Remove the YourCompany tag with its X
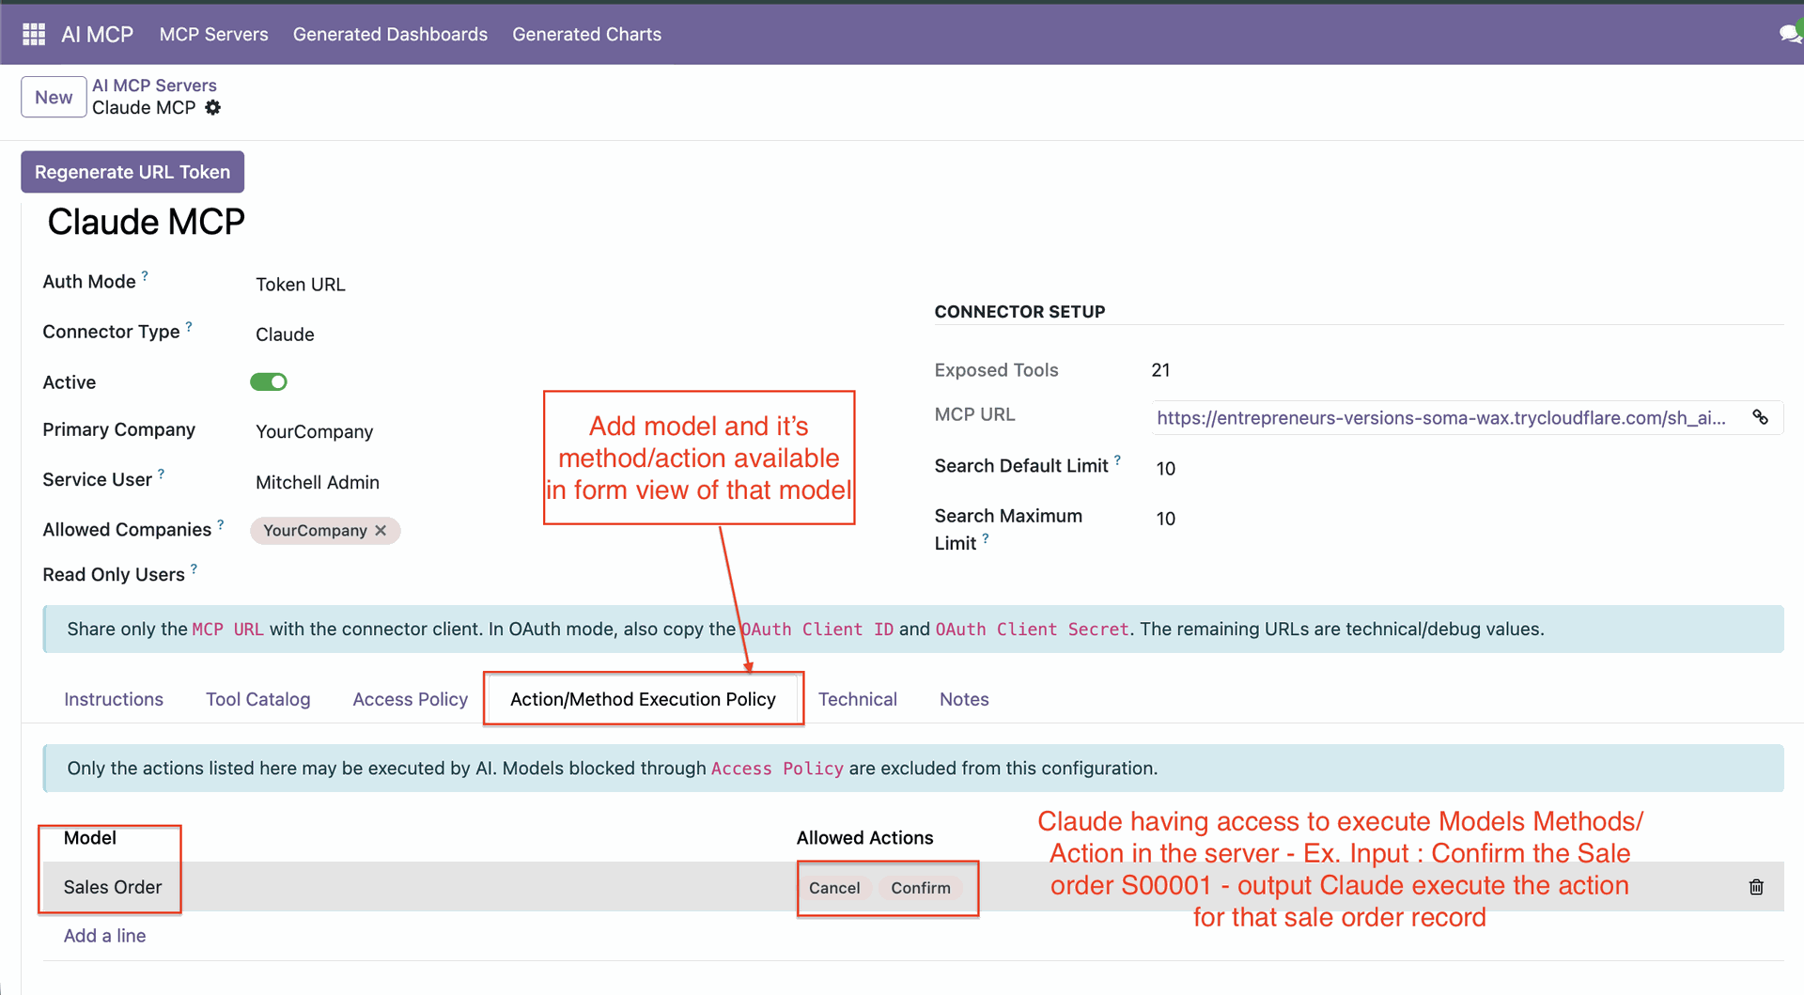Image resolution: width=1804 pixels, height=995 pixels. pyautogui.click(x=381, y=531)
